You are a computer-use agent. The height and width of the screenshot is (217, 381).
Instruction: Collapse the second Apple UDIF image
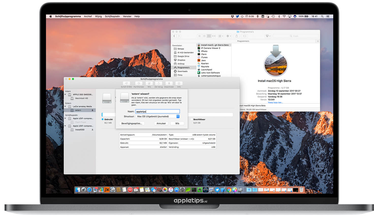65,126
